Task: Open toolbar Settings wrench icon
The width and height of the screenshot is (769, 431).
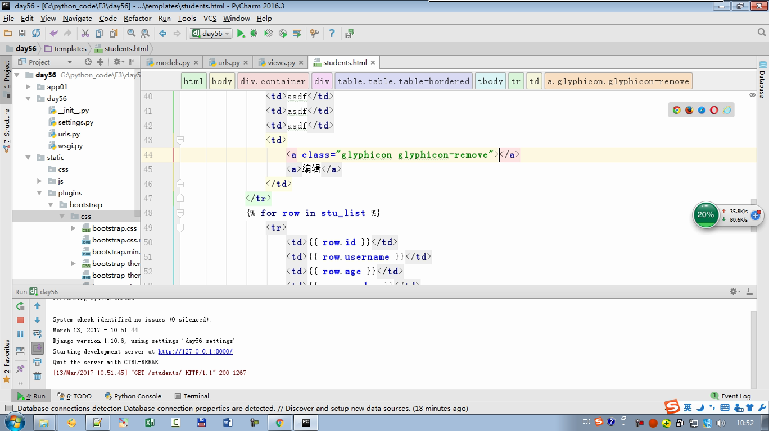Action: 314,34
